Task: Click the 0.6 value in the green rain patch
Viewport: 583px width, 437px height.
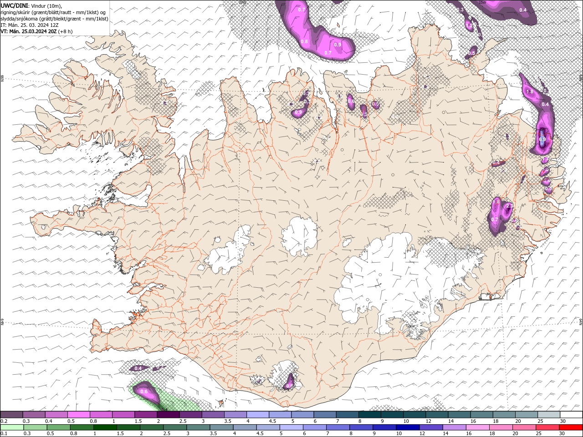Action: (x=144, y=391)
